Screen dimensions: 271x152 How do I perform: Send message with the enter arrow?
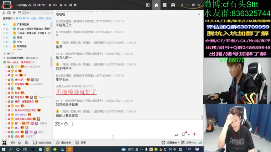176,135
